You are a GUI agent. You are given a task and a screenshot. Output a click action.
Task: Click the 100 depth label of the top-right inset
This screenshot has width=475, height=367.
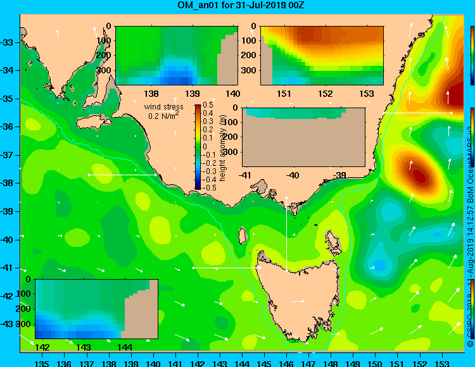point(249,40)
